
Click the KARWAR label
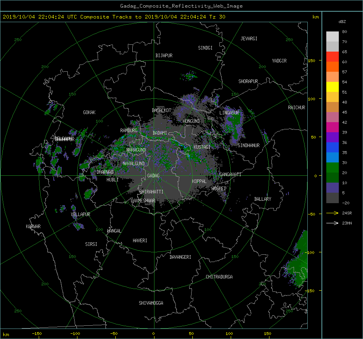[x=33, y=227]
